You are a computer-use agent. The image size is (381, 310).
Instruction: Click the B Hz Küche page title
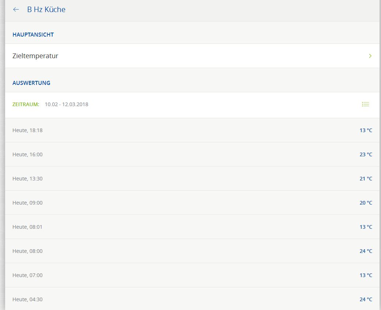46,10
